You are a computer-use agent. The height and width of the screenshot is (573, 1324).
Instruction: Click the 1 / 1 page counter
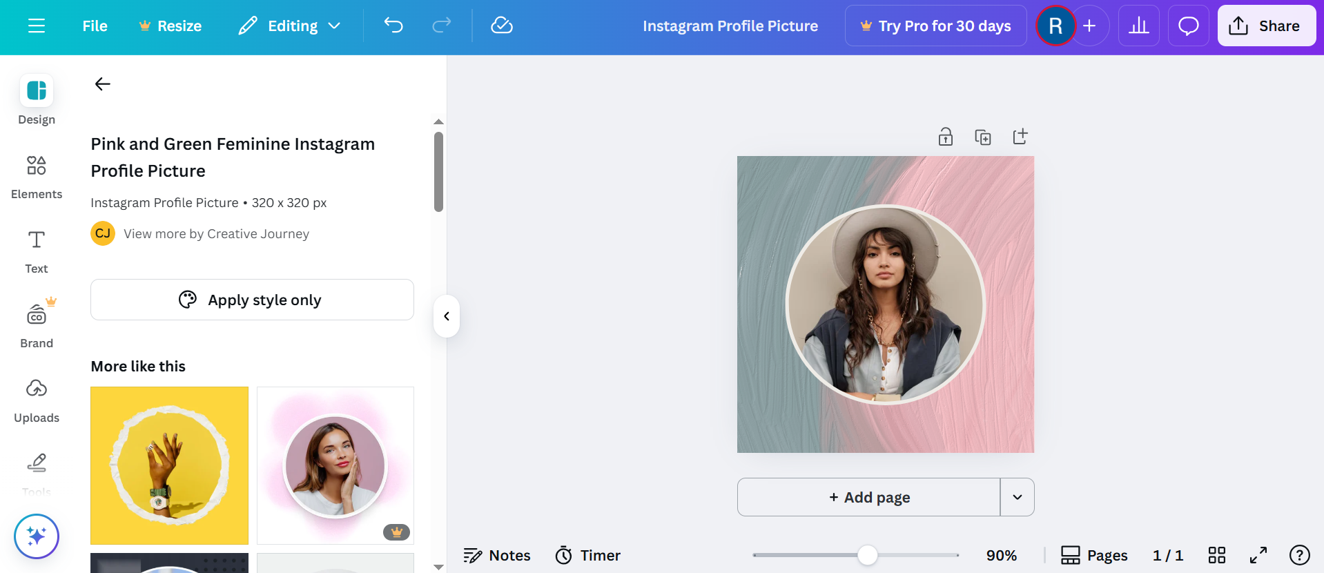(1168, 555)
